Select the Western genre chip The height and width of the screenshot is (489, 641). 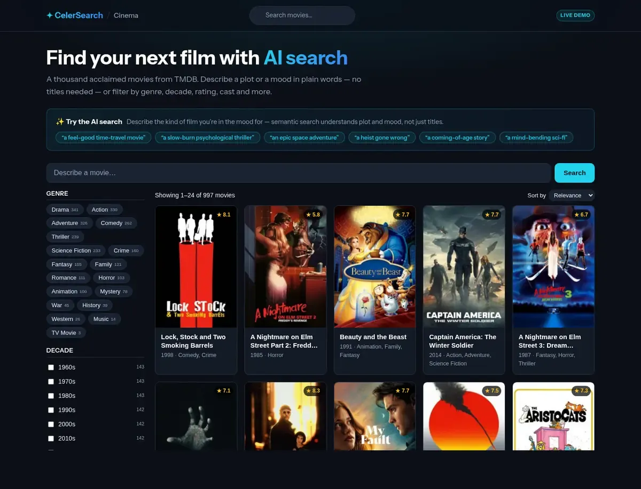(x=66, y=319)
